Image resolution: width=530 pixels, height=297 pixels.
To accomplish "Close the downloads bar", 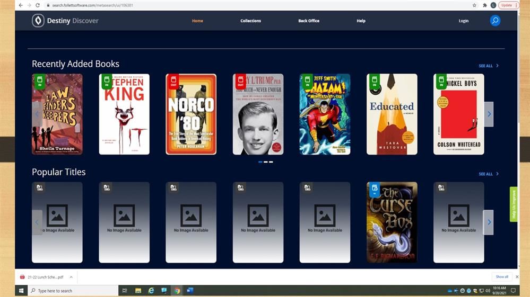I will click(517, 277).
